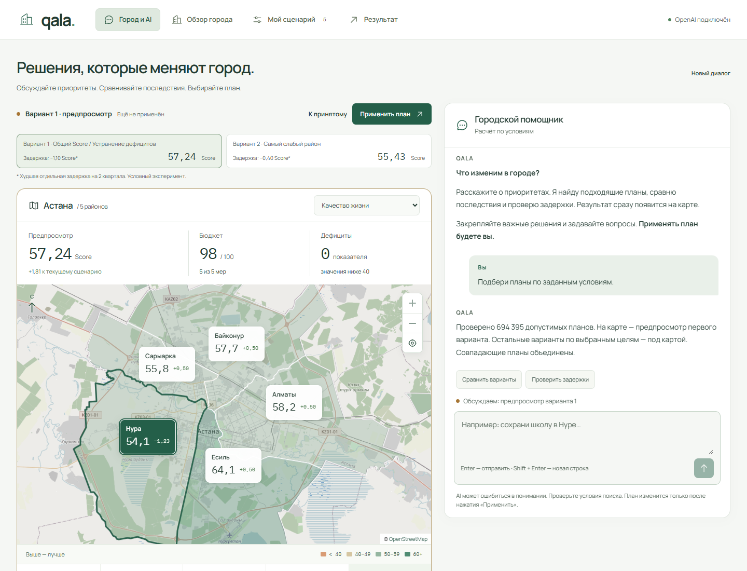
Task: Click the Предпросмотр score 57,24
Action: (60, 254)
